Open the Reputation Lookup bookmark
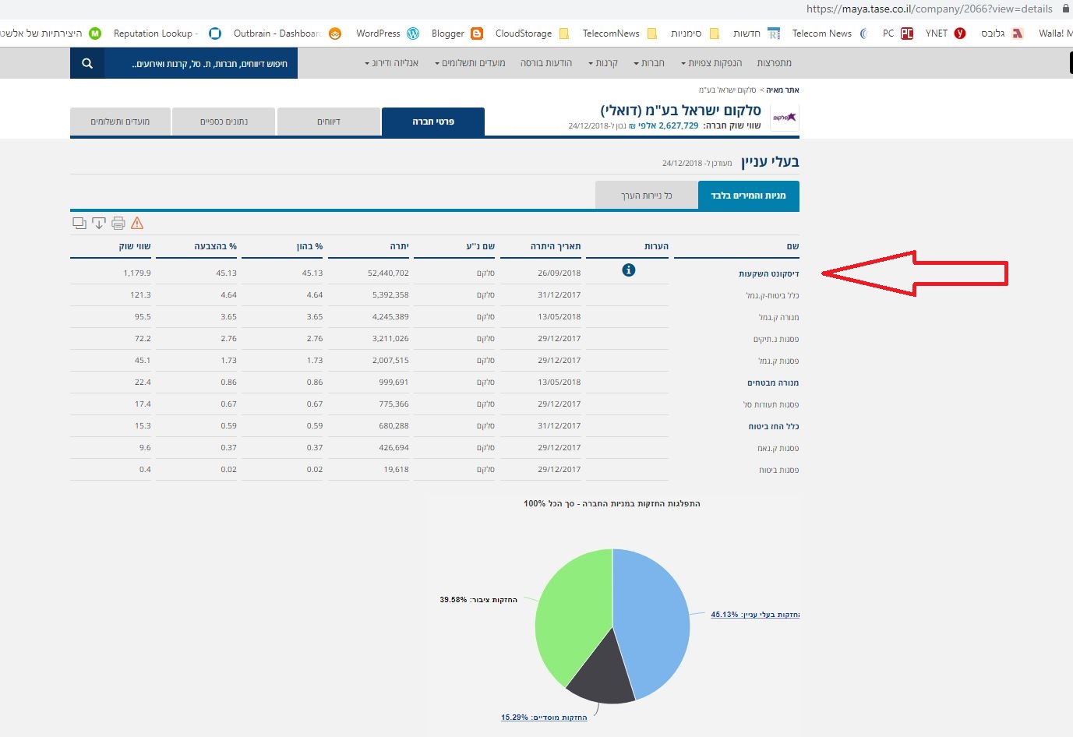This screenshot has height=737, width=1073. (x=167, y=33)
